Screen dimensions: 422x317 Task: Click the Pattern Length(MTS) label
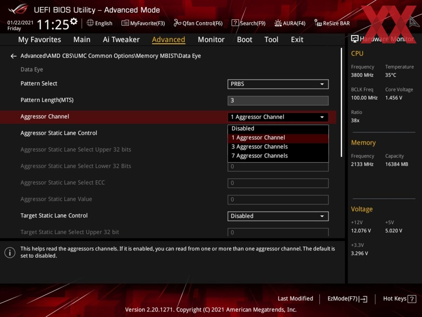47,100
